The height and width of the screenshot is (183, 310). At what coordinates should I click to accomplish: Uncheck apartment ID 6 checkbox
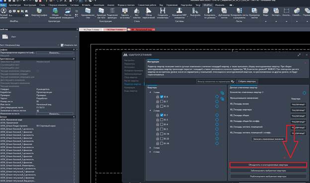tap(161, 97)
